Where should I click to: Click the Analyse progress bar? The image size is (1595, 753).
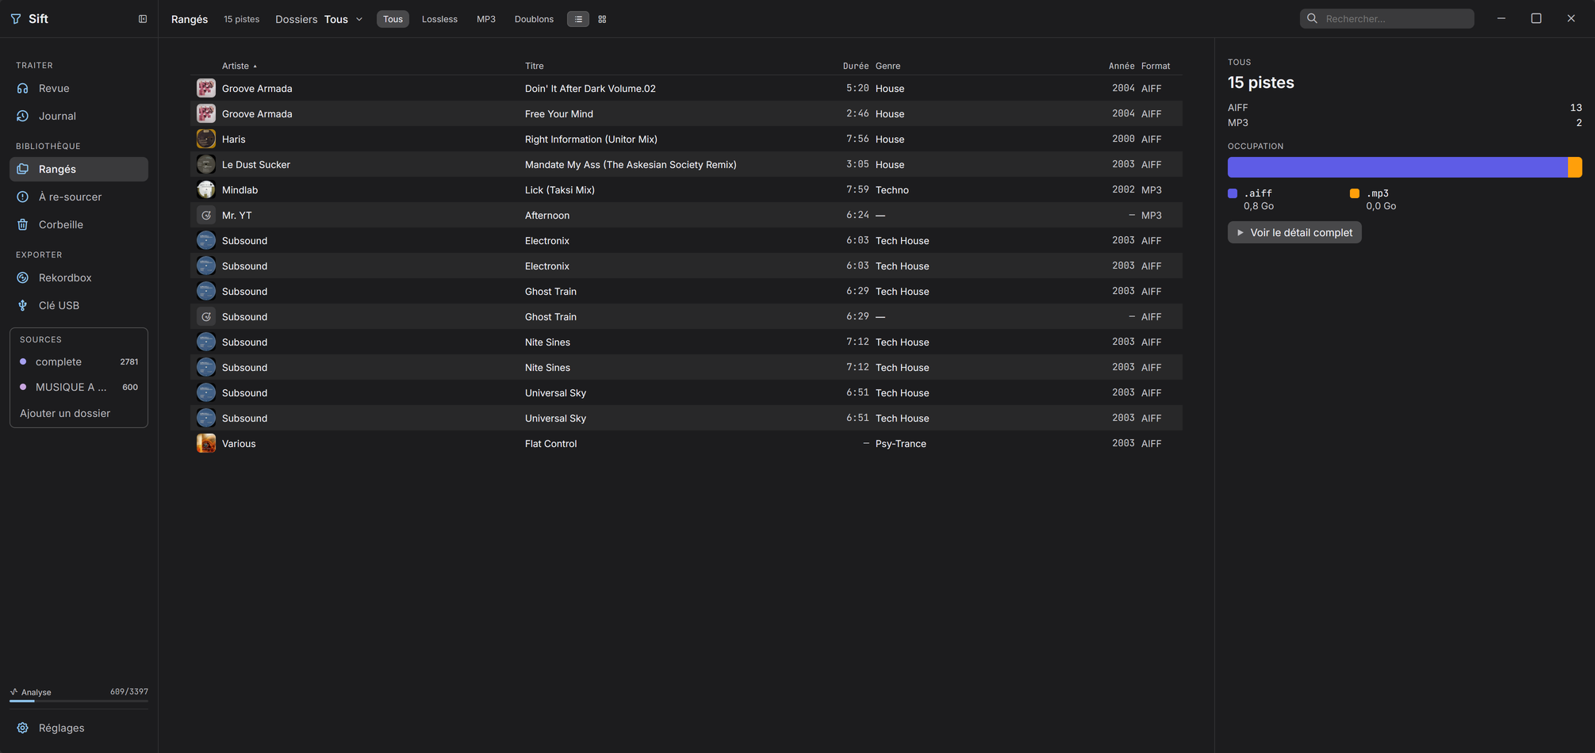pos(79,701)
